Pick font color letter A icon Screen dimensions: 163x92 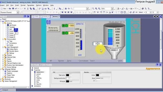127,9
